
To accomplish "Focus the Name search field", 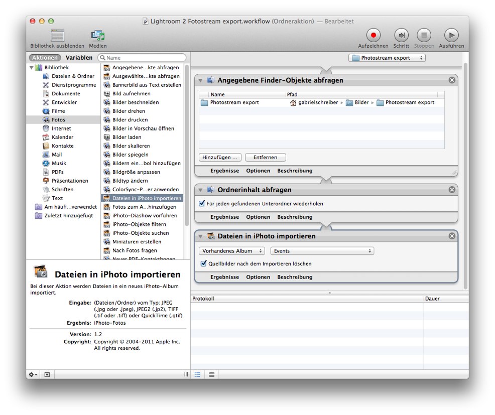I will pyautogui.click(x=142, y=58).
